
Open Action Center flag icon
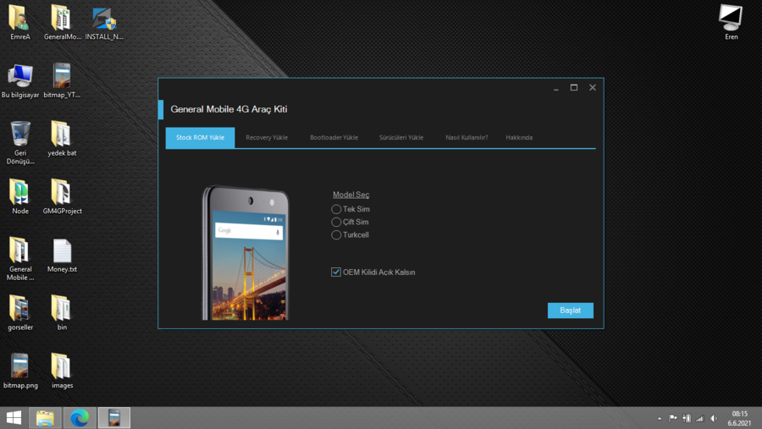673,418
